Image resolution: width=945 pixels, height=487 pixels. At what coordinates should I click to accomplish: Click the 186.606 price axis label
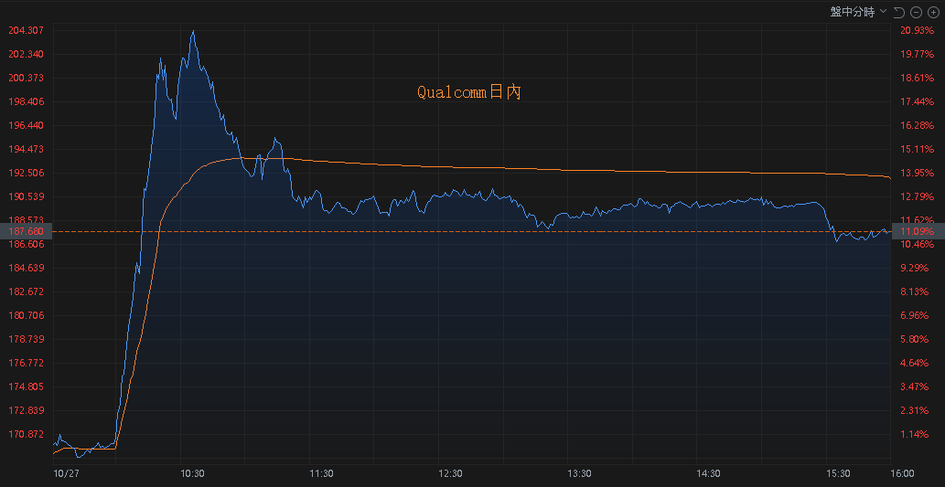(26, 244)
